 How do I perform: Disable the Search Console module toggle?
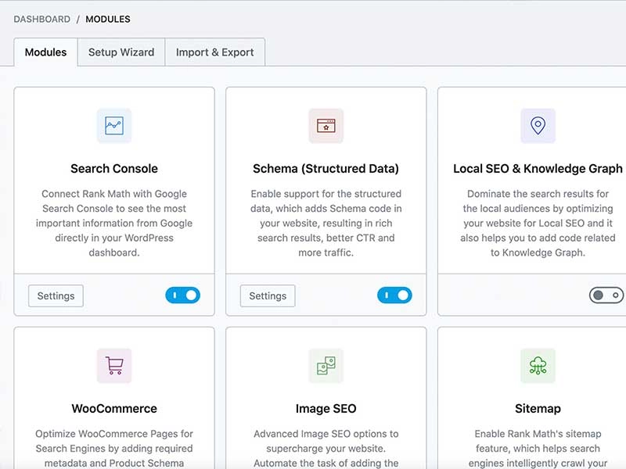[x=183, y=295]
